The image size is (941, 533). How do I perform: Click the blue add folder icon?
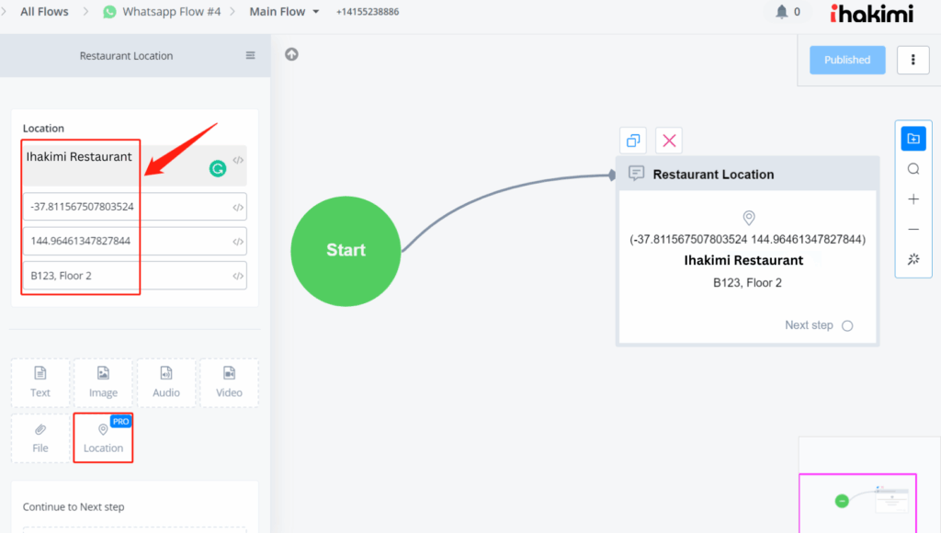click(913, 139)
